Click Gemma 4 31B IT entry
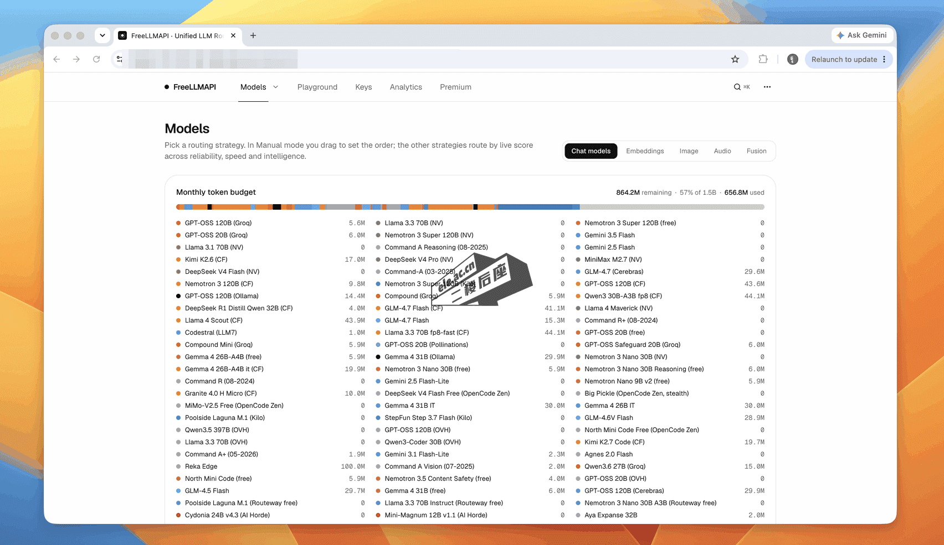 click(470, 406)
